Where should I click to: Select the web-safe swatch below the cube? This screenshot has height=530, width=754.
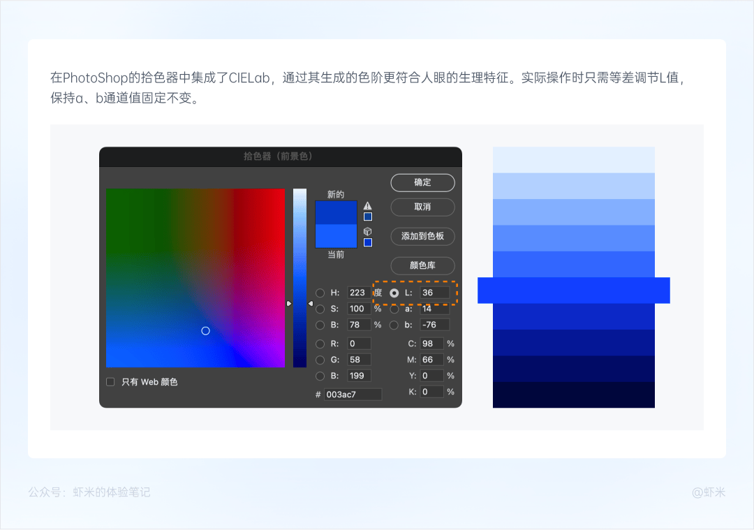[x=368, y=242]
